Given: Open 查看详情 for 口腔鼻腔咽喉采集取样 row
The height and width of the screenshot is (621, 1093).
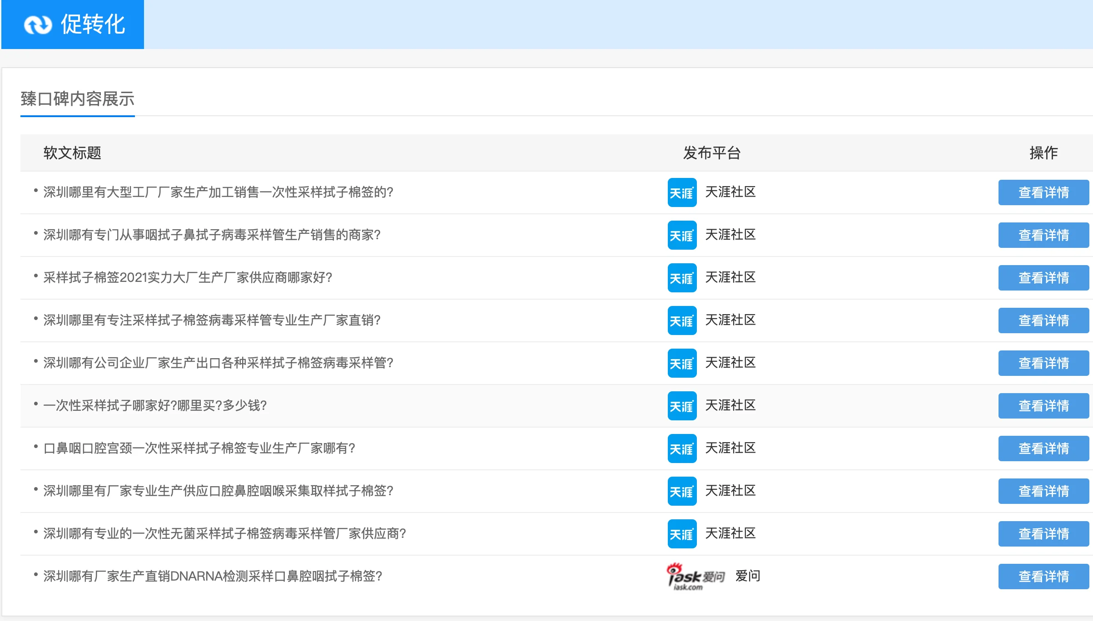Looking at the screenshot, I should (1043, 491).
